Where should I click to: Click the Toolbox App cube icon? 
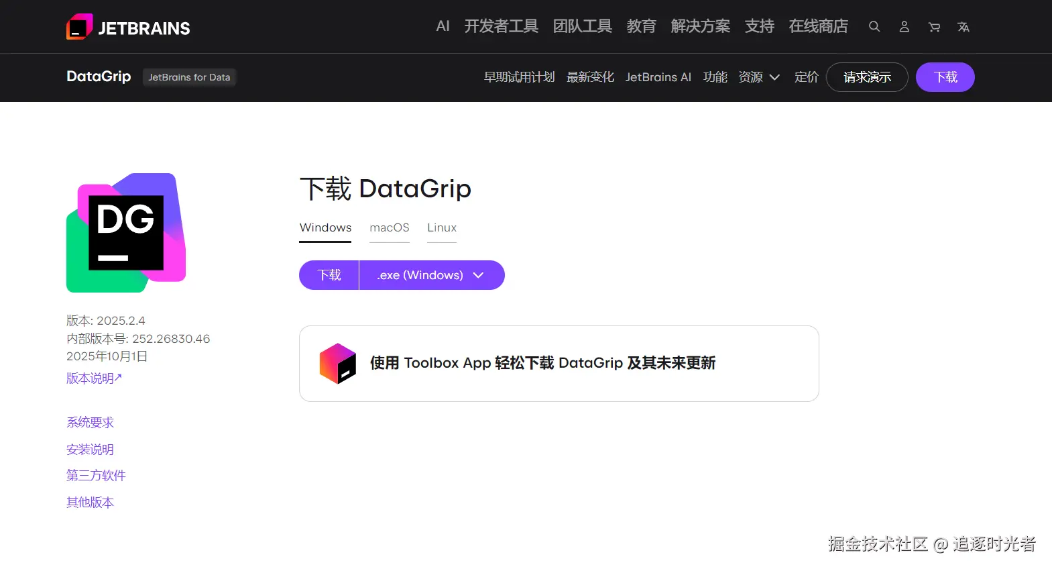point(338,364)
